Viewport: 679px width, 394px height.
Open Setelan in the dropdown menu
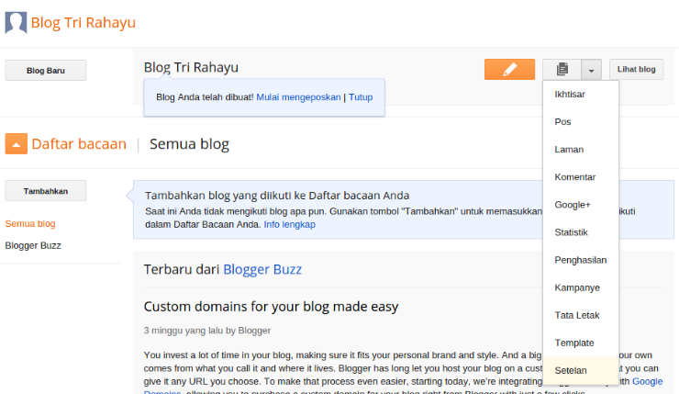coord(571,370)
